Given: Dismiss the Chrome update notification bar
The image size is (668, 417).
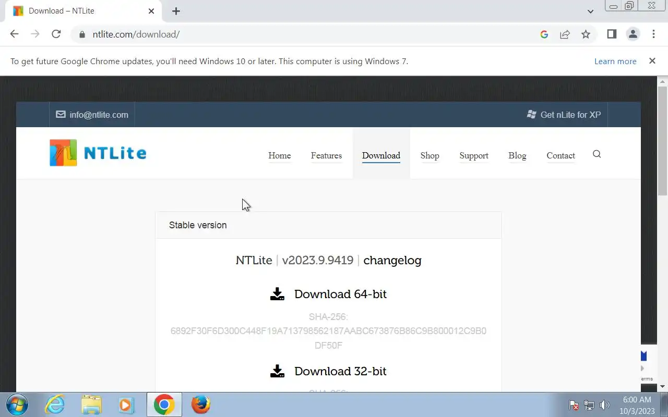Looking at the screenshot, I should (652, 61).
